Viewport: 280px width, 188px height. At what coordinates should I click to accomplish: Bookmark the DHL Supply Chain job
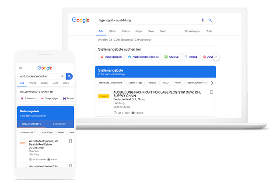211,92
